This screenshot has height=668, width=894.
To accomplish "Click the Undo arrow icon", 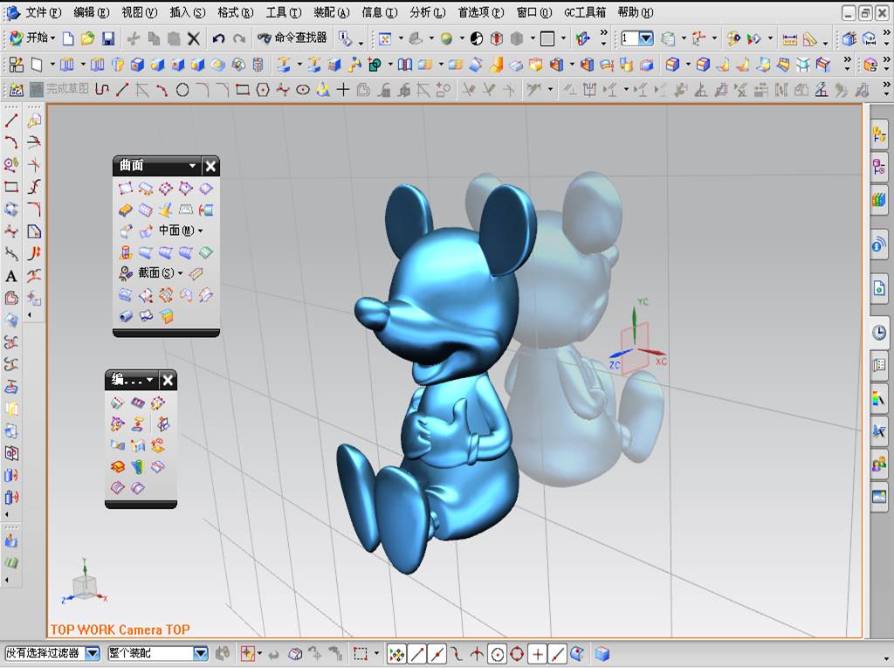I will pyautogui.click(x=217, y=38).
